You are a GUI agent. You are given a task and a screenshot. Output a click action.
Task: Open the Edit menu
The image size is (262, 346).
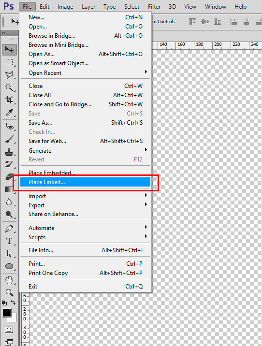44,7
